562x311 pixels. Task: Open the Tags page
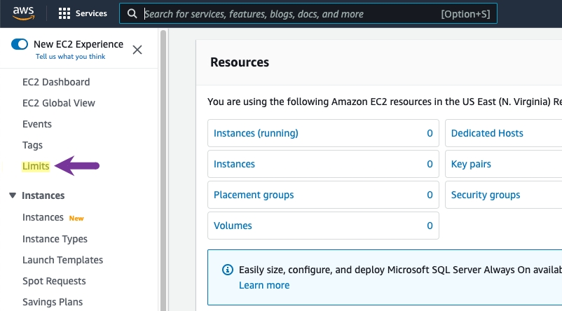tap(32, 145)
